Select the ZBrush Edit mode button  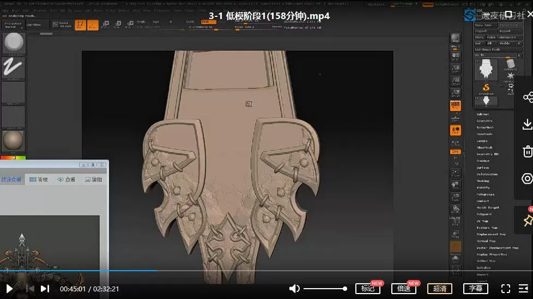click(x=80, y=25)
